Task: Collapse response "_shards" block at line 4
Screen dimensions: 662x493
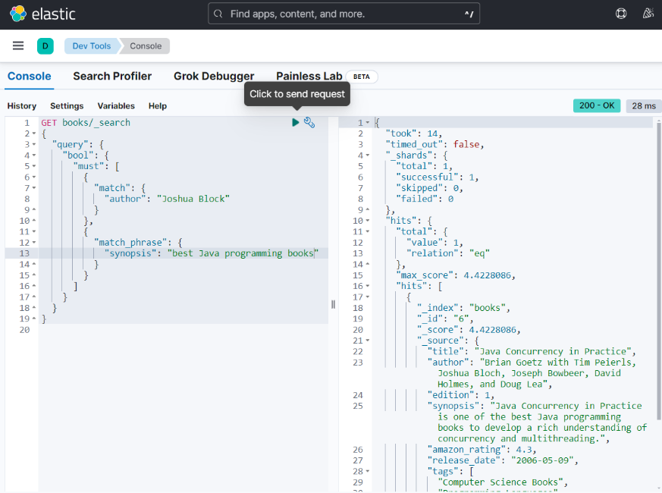Action: [x=367, y=155]
